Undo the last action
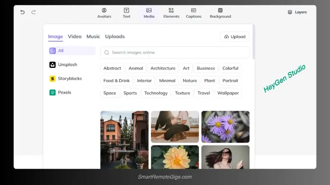The height and width of the screenshot is (185, 330). (22, 12)
